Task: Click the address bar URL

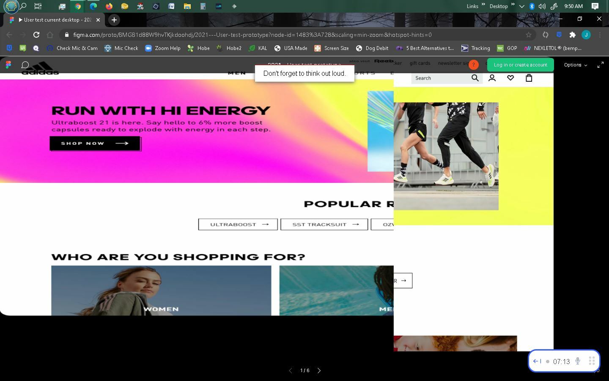Action: pos(252,35)
